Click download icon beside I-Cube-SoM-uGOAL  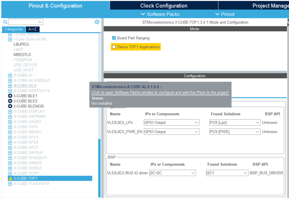click(10, 39)
